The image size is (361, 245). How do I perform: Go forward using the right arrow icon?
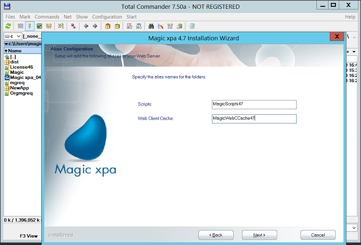pos(95,26)
